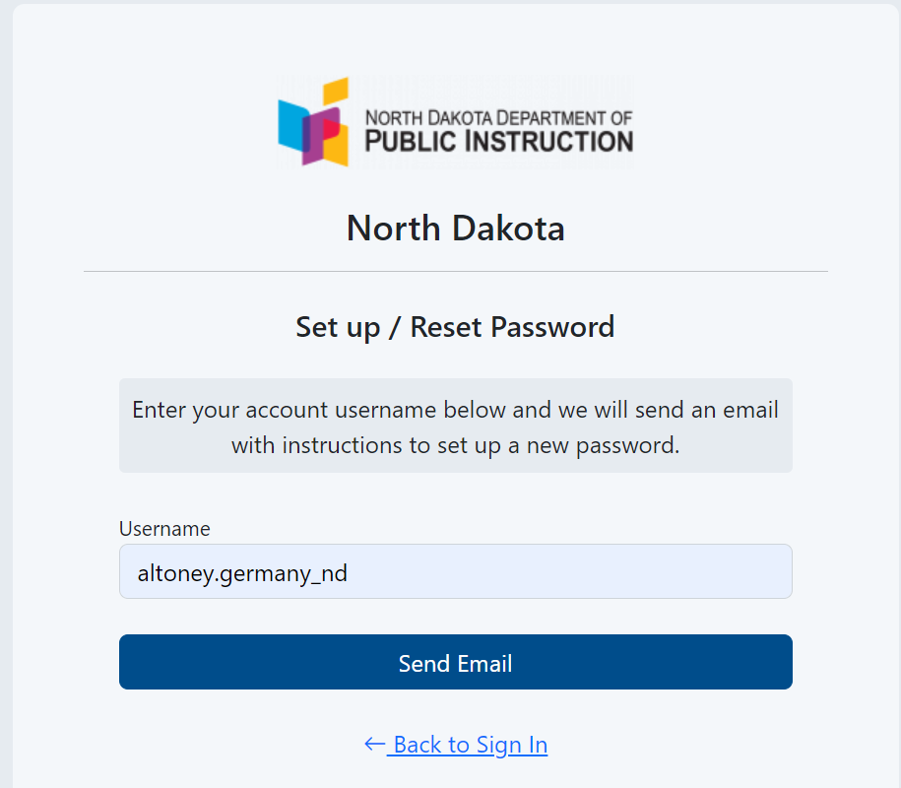Click the "North Dakota Department of" logo text
Image resolution: width=901 pixels, height=788 pixels.
(498, 117)
